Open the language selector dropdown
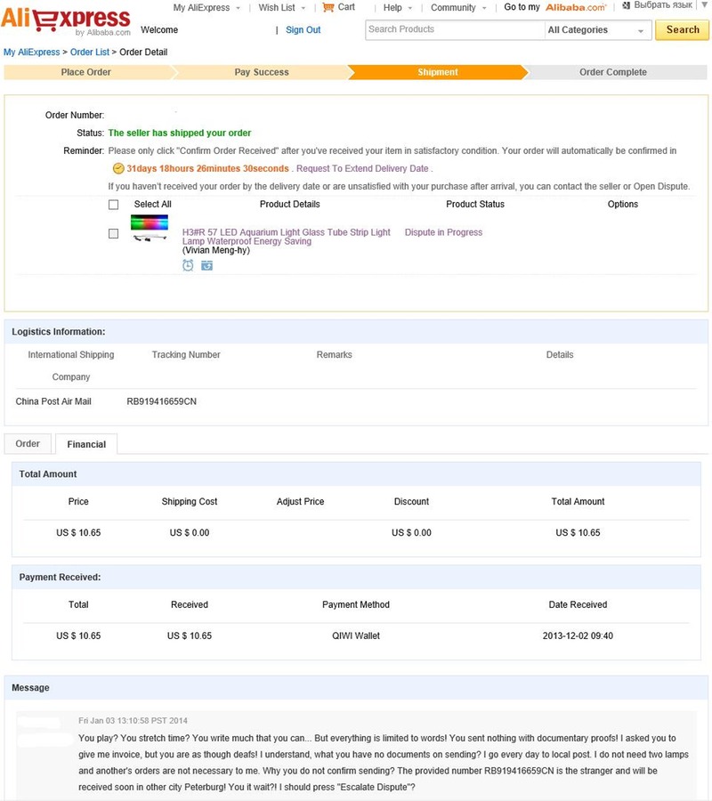This screenshot has height=801, width=712. coord(704,5)
